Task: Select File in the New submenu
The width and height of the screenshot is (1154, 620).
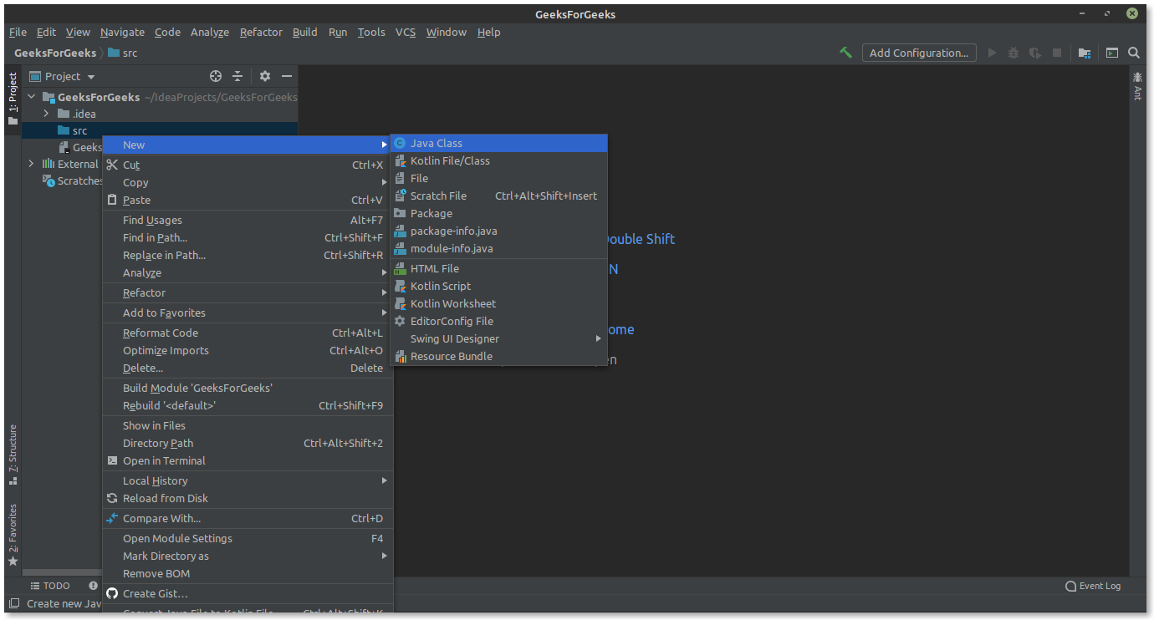Action: (499, 178)
